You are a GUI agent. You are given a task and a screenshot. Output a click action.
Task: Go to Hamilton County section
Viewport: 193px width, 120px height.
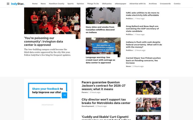point(57,4)
